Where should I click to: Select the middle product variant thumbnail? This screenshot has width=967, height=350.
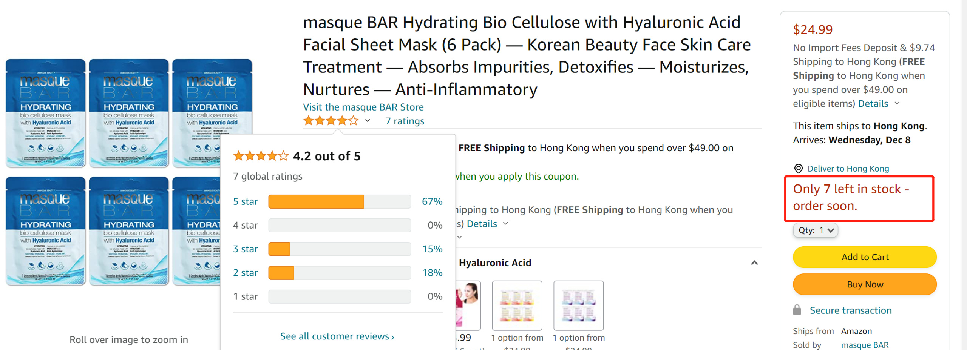(x=517, y=305)
